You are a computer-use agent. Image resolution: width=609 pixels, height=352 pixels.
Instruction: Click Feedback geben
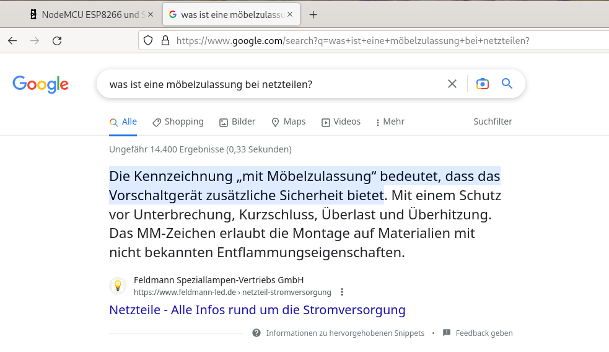(x=484, y=333)
